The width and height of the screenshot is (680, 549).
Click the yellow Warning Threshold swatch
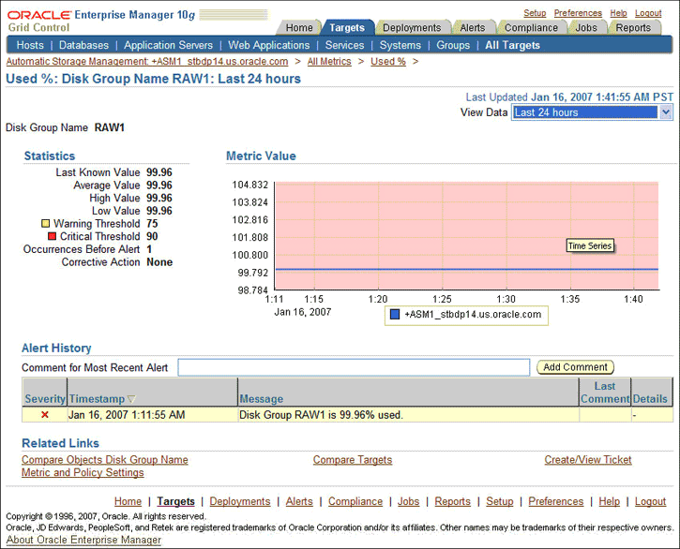click(x=45, y=224)
